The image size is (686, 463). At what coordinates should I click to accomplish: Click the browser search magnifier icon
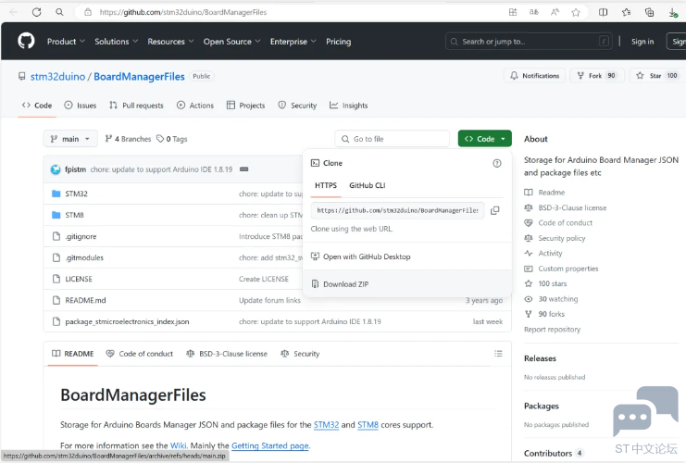[59, 12]
